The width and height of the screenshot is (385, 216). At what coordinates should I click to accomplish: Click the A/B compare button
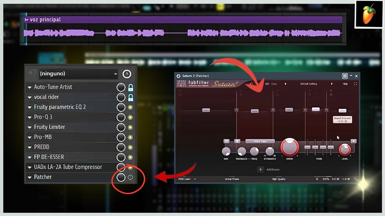[x=267, y=84]
